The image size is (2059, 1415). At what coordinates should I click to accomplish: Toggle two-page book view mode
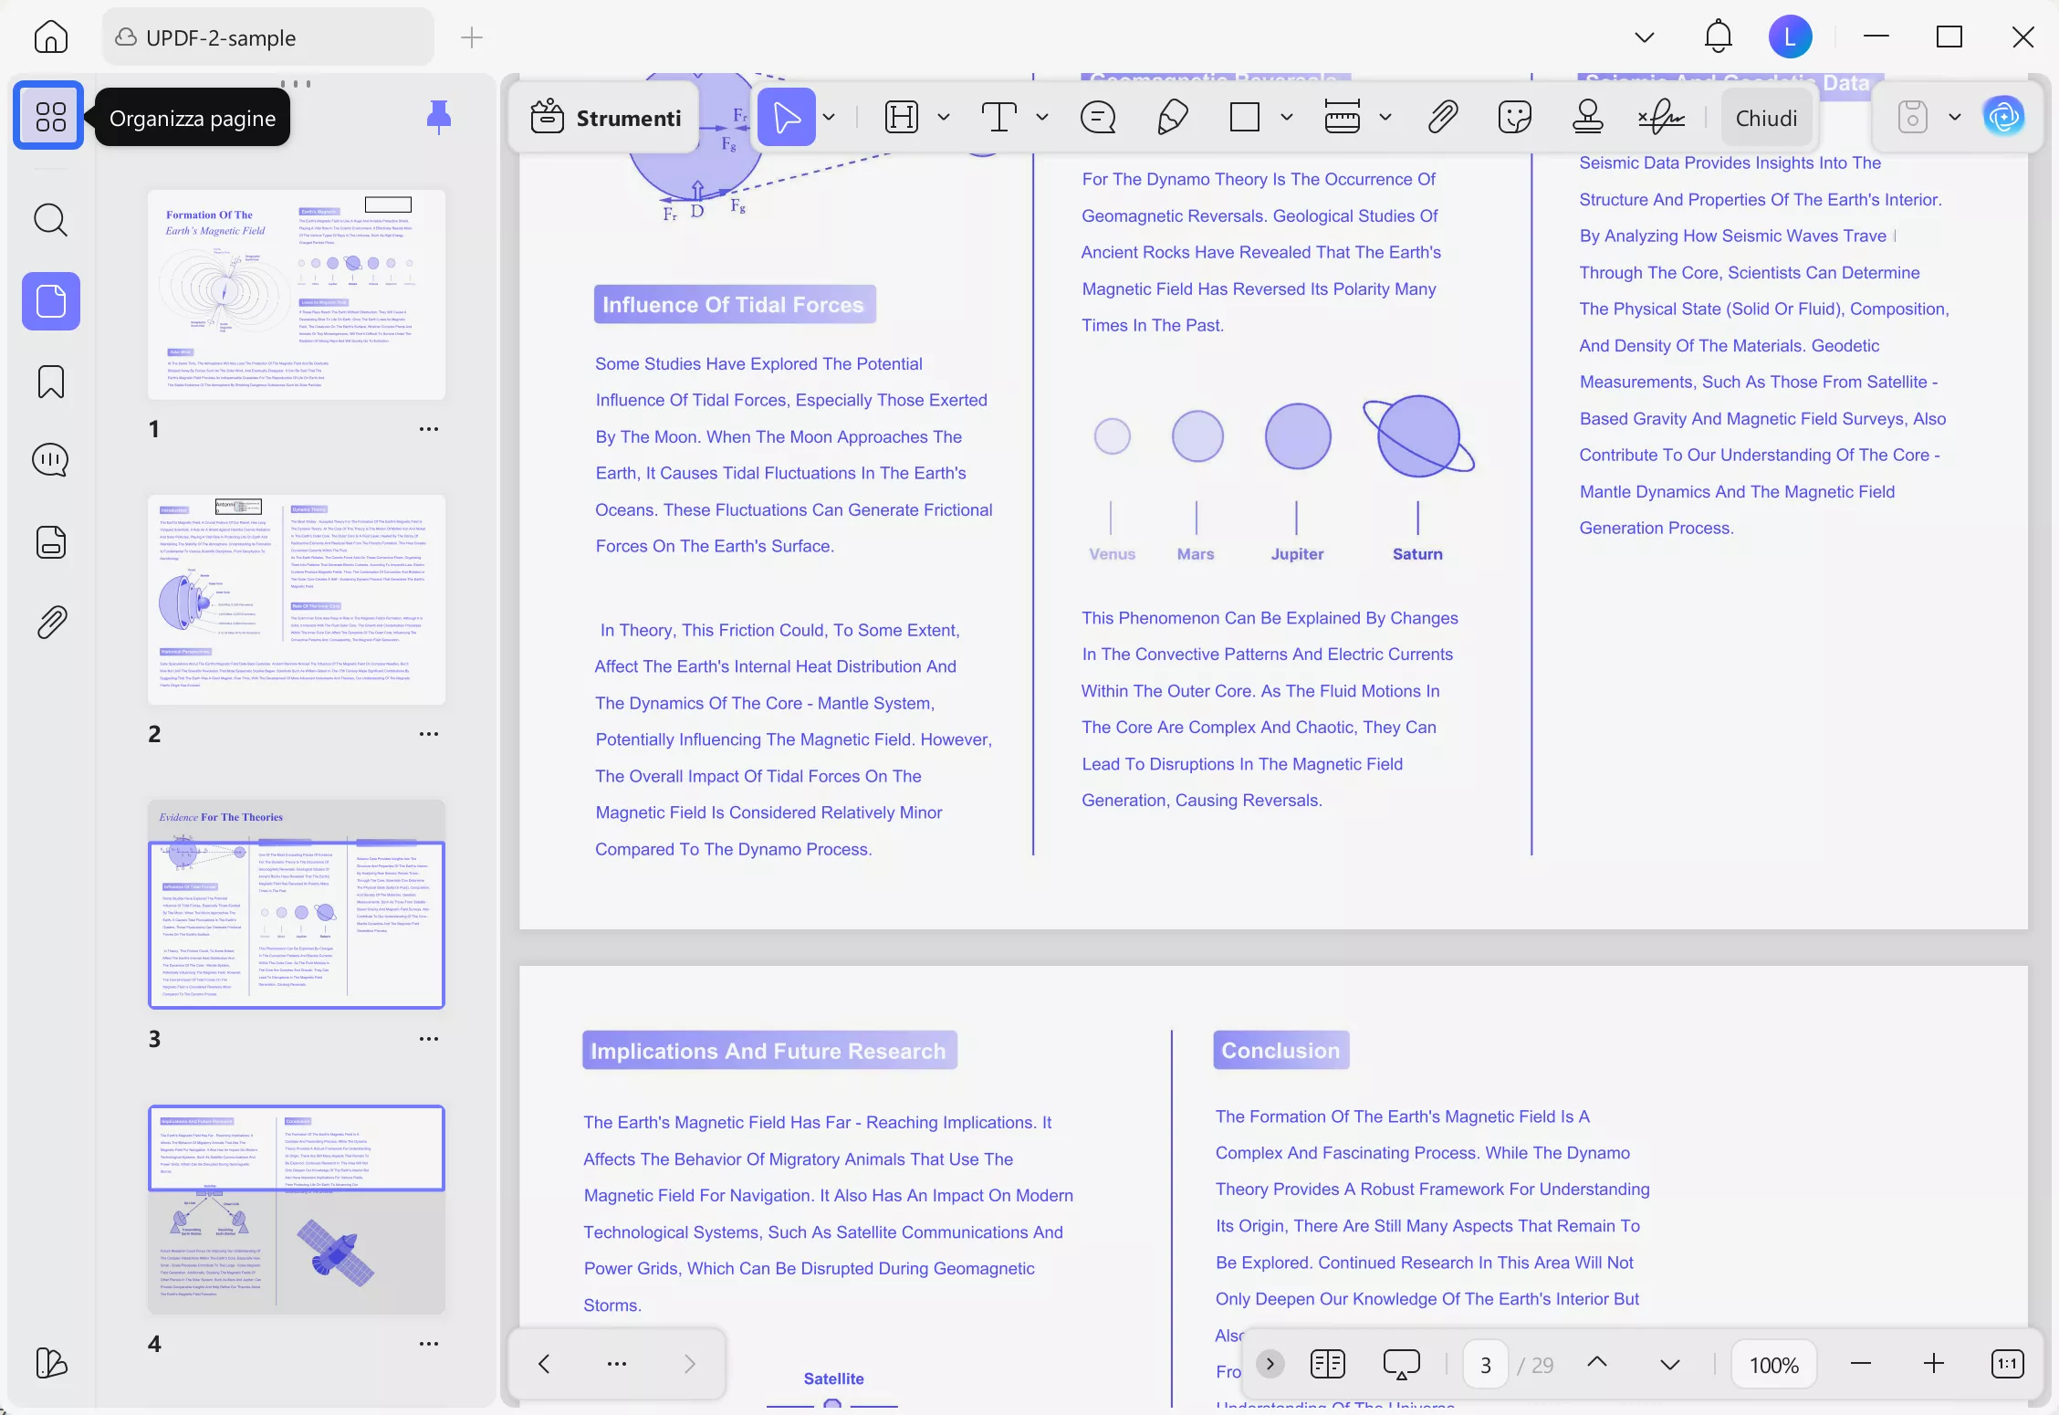(1327, 1364)
